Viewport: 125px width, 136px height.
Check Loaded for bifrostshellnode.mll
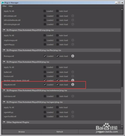pos(45,20)
